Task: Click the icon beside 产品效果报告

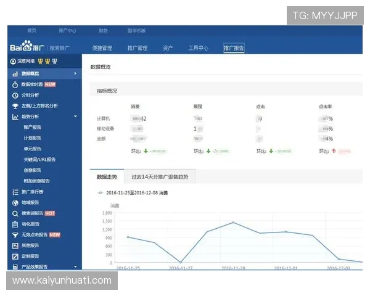Action: [15, 267]
